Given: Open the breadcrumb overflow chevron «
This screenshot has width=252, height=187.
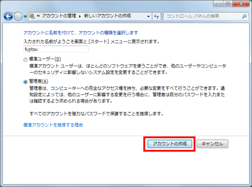Looking at the screenshot, I should point(38,16).
